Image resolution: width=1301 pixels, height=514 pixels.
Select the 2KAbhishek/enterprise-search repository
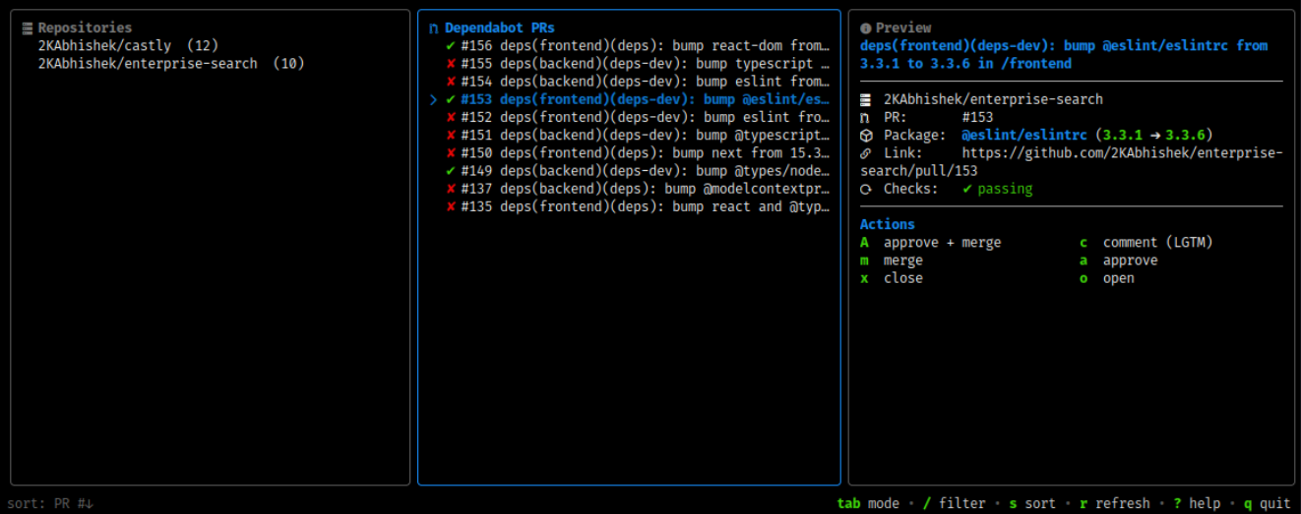pos(171,64)
